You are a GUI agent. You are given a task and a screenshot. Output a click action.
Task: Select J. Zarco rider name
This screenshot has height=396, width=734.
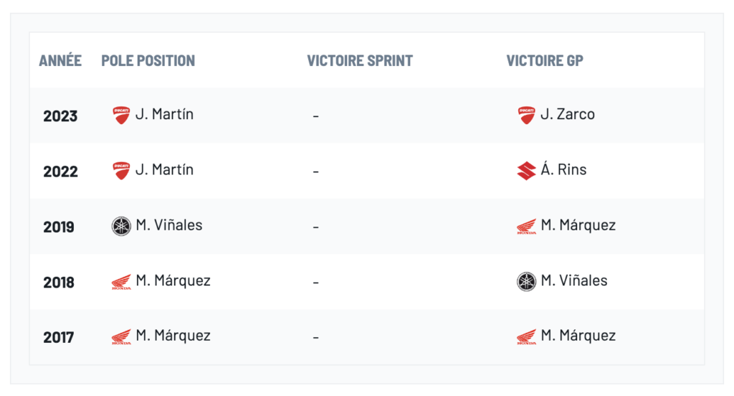point(568,114)
